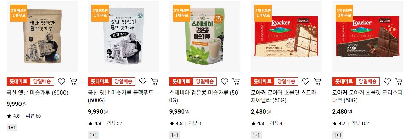Viewport: 407px width, 139px height.
Task: Click the 롯데마트 badge on the 스트라치아텔라 product
Action: click(262, 81)
